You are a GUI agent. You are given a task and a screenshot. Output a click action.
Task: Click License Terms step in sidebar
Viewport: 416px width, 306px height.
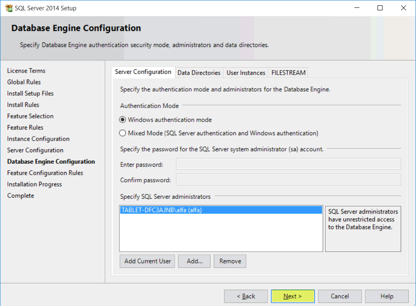point(26,71)
